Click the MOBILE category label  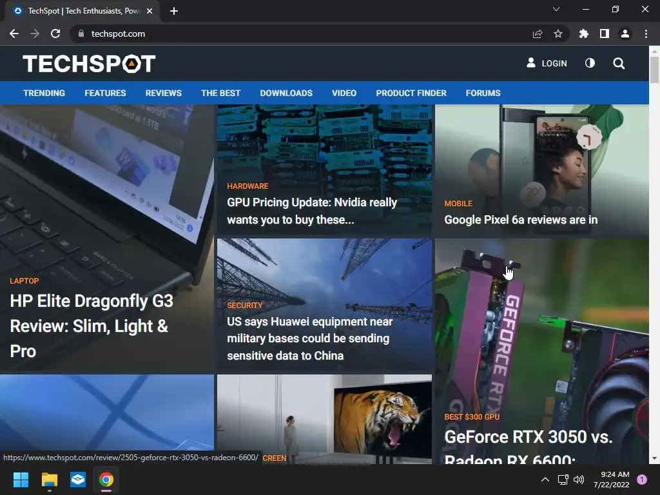[458, 203]
